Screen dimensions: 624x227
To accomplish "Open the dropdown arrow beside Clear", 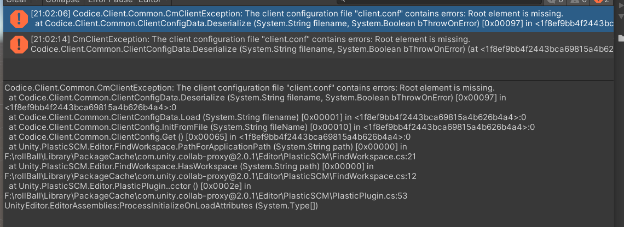I will coord(36,2).
